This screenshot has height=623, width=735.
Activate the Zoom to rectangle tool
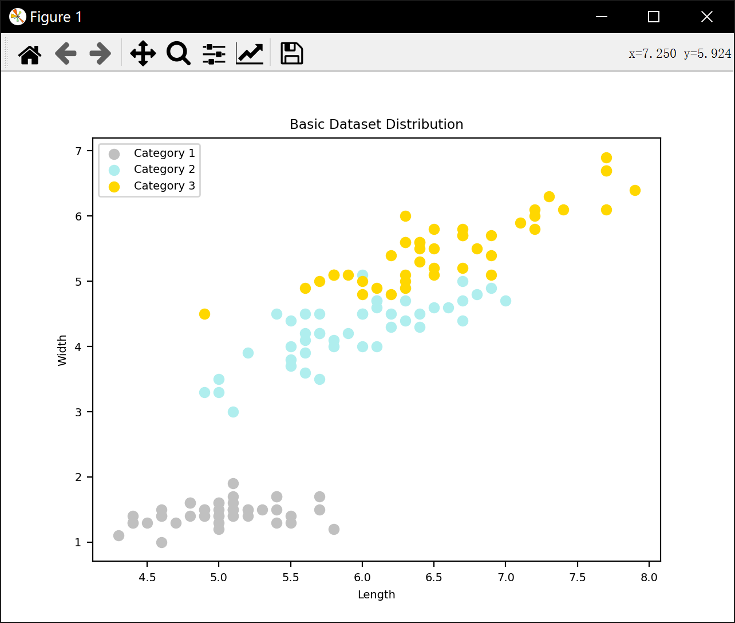[179, 54]
